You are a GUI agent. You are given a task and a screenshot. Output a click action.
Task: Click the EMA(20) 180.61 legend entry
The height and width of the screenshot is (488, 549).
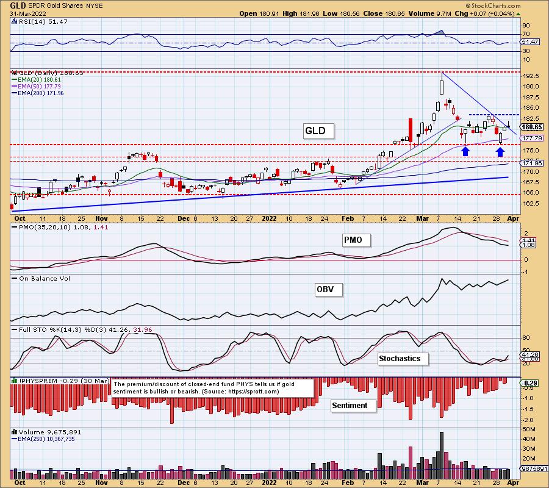(x=37, y=80)
